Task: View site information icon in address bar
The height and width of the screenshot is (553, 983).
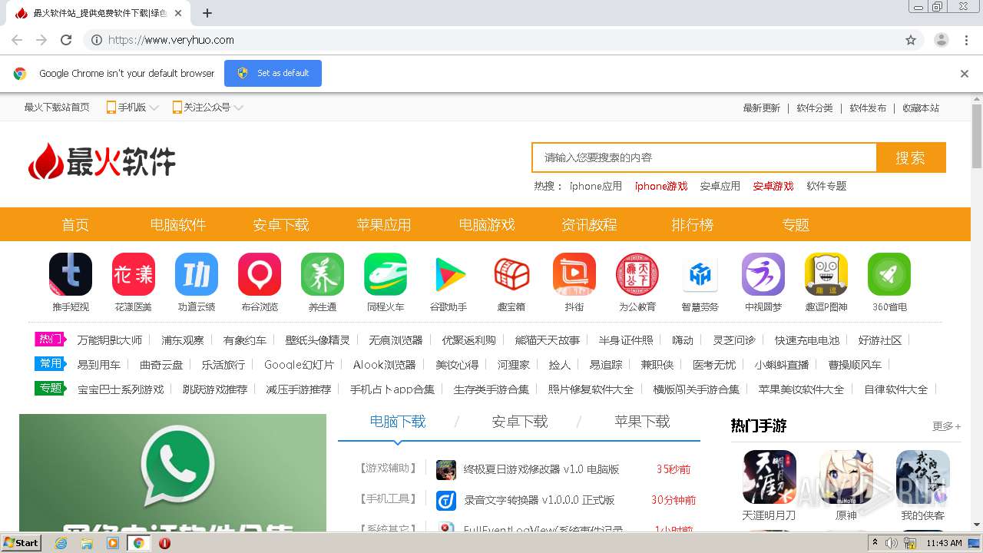Action: [97, 40]
